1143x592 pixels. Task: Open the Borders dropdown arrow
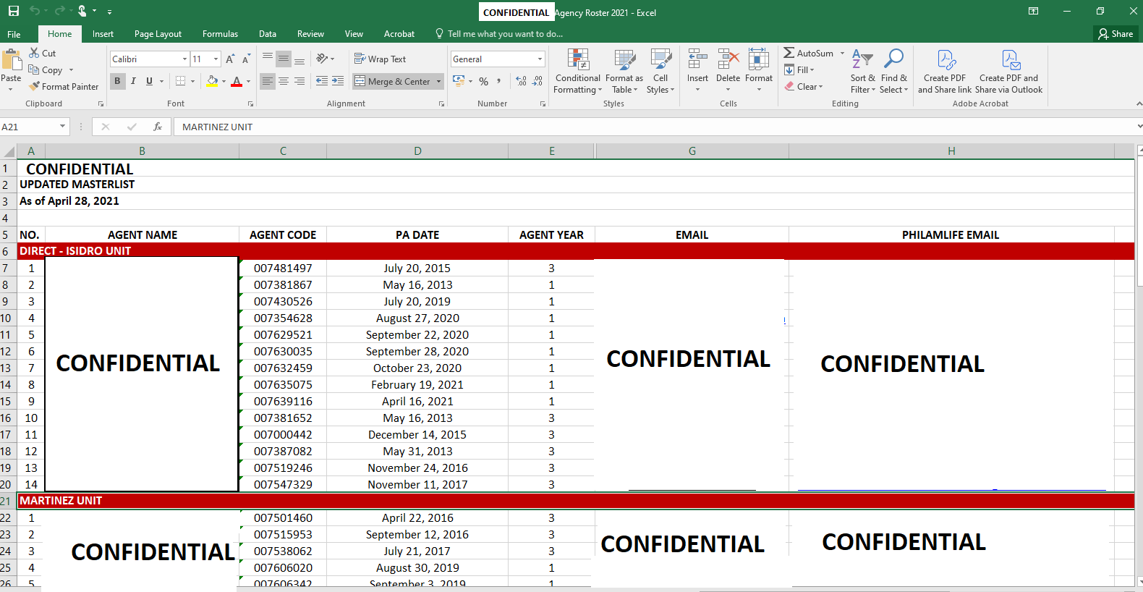[192, 81]
